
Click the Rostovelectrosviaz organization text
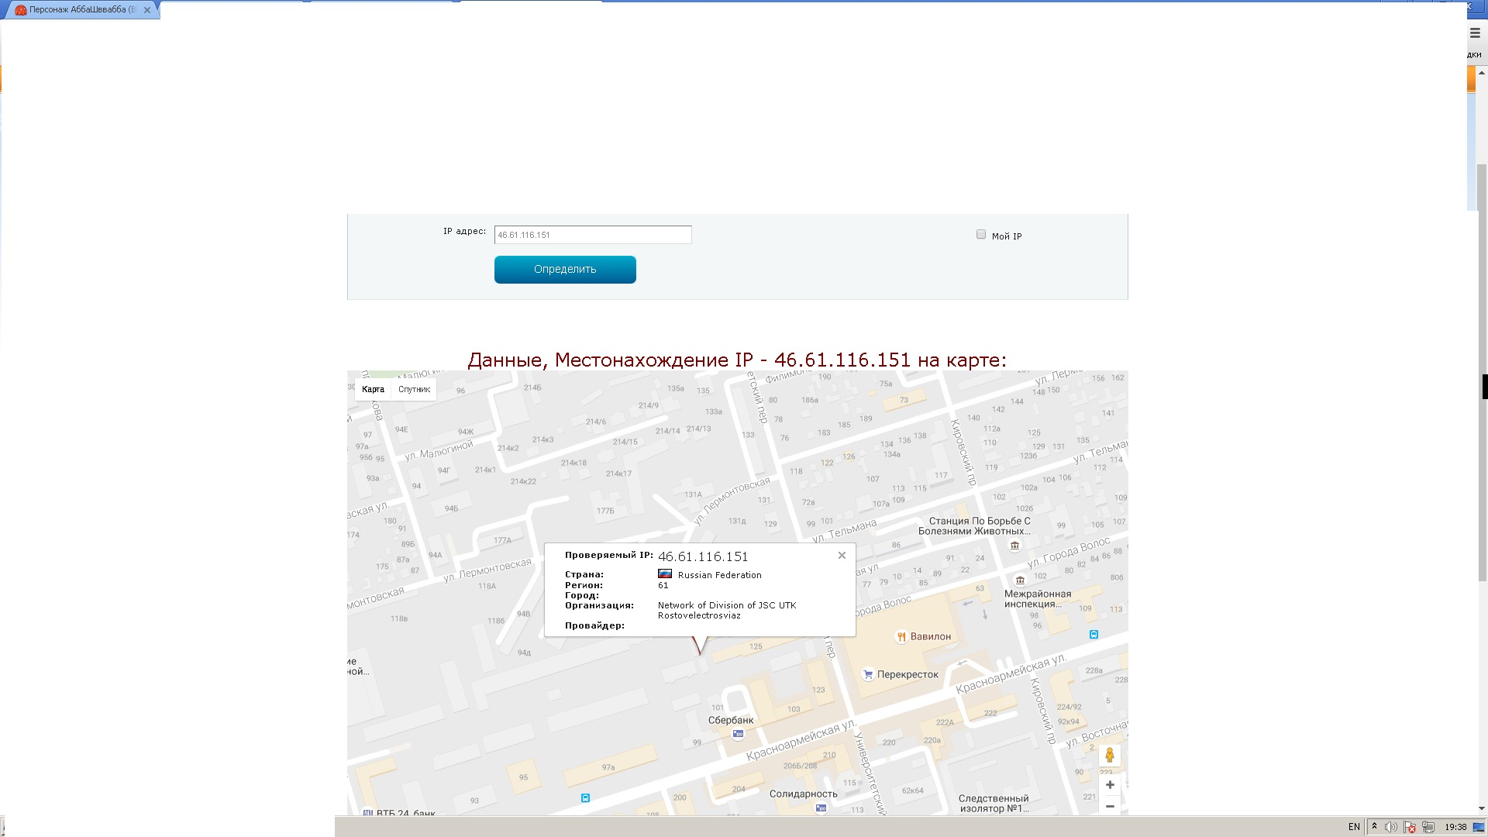699,616
